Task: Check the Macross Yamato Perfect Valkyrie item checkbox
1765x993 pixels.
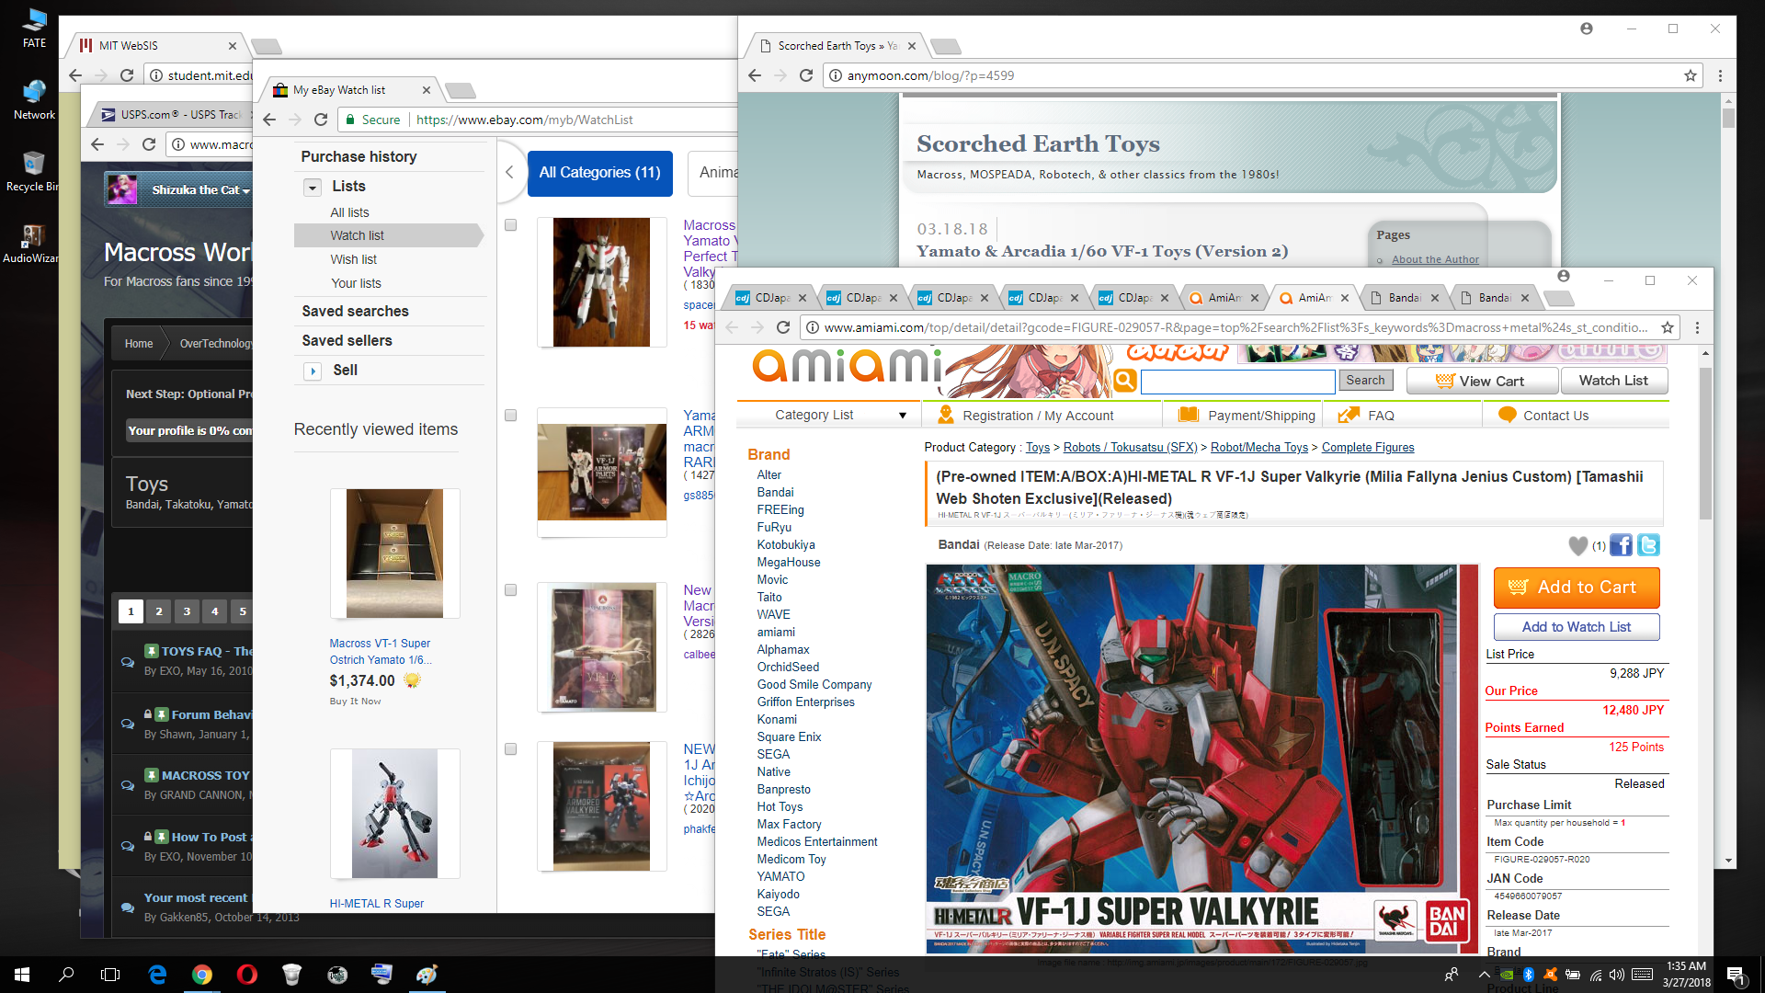Action: pyautogui.click(x=510, y=225)
